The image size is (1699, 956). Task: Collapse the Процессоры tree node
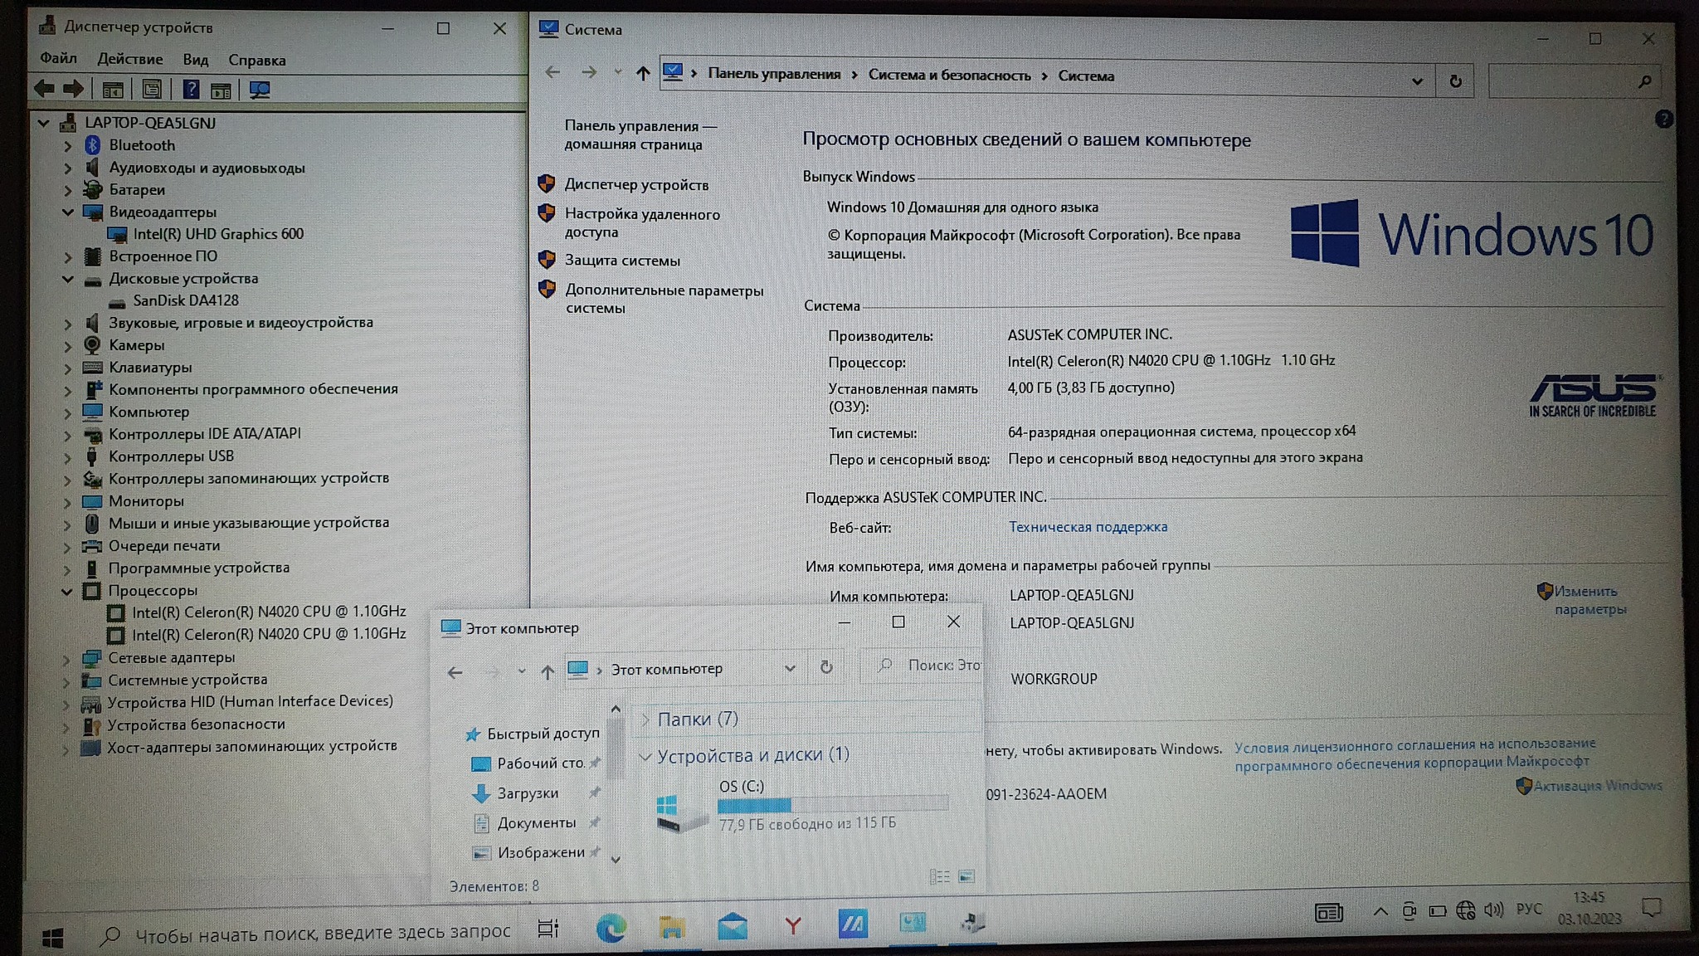click(67, 592)
